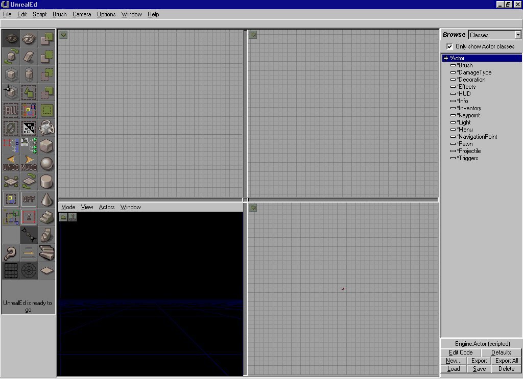Click the UNDO arrow button
The height and width of the screenshot is (379, 523).
pos(11,164)
